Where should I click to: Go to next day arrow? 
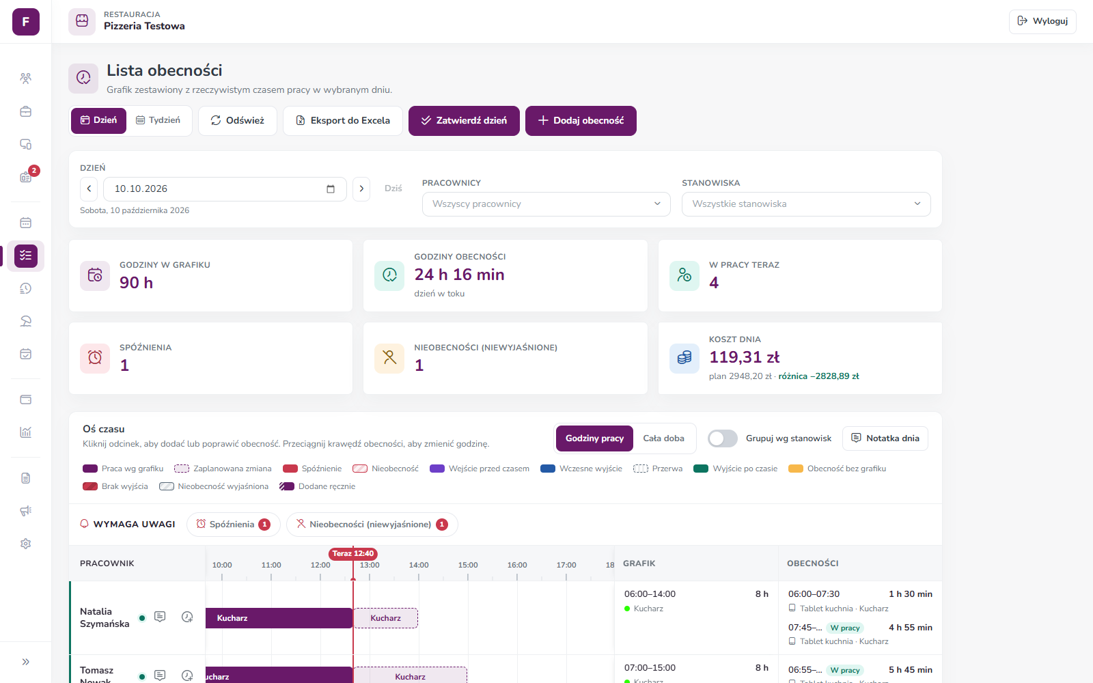(361, 189)
